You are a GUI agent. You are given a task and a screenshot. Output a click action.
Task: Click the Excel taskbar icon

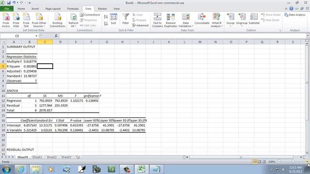141,169
